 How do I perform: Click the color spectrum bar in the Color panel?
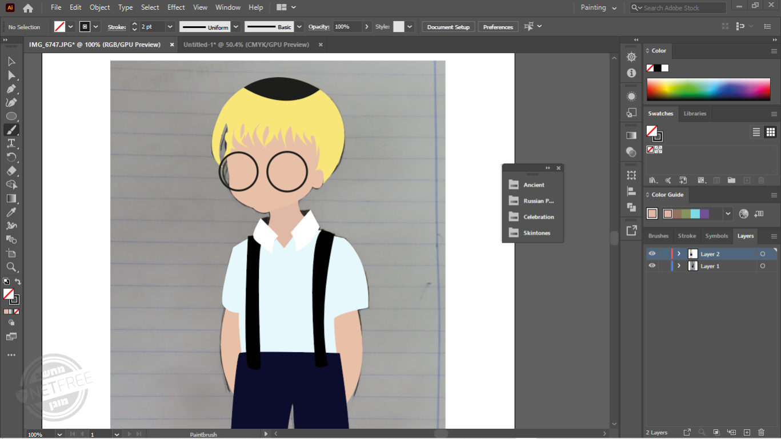(x=708, y=90)
